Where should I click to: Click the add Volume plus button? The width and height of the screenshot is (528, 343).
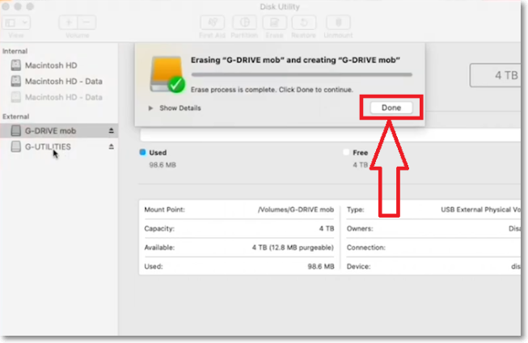[x=69, y=23]
